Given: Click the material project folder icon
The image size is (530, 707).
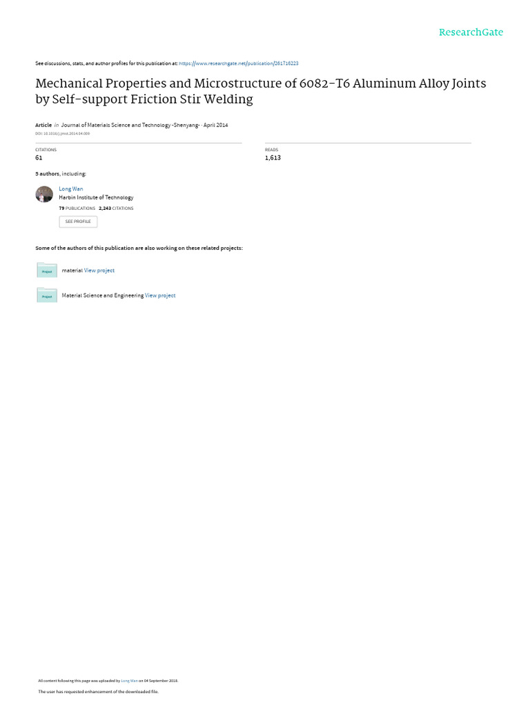Looking at the screenshot, I should 47,270.
